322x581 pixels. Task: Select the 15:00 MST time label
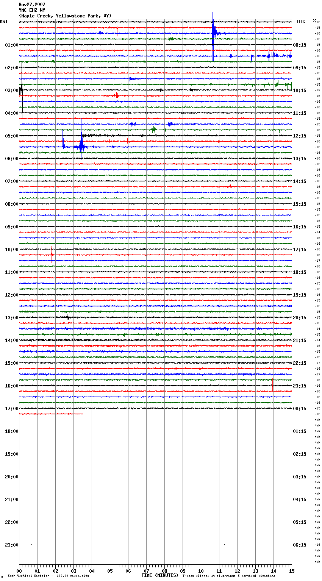click(x=12, y=363)
